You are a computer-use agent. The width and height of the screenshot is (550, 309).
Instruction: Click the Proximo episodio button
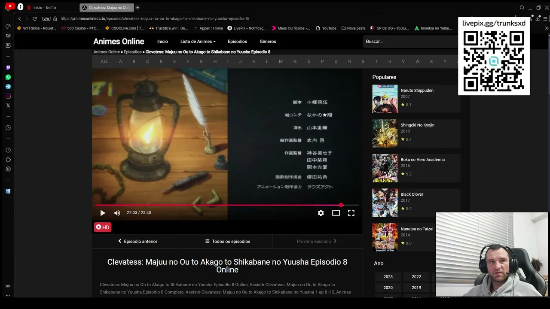[317, 241]
